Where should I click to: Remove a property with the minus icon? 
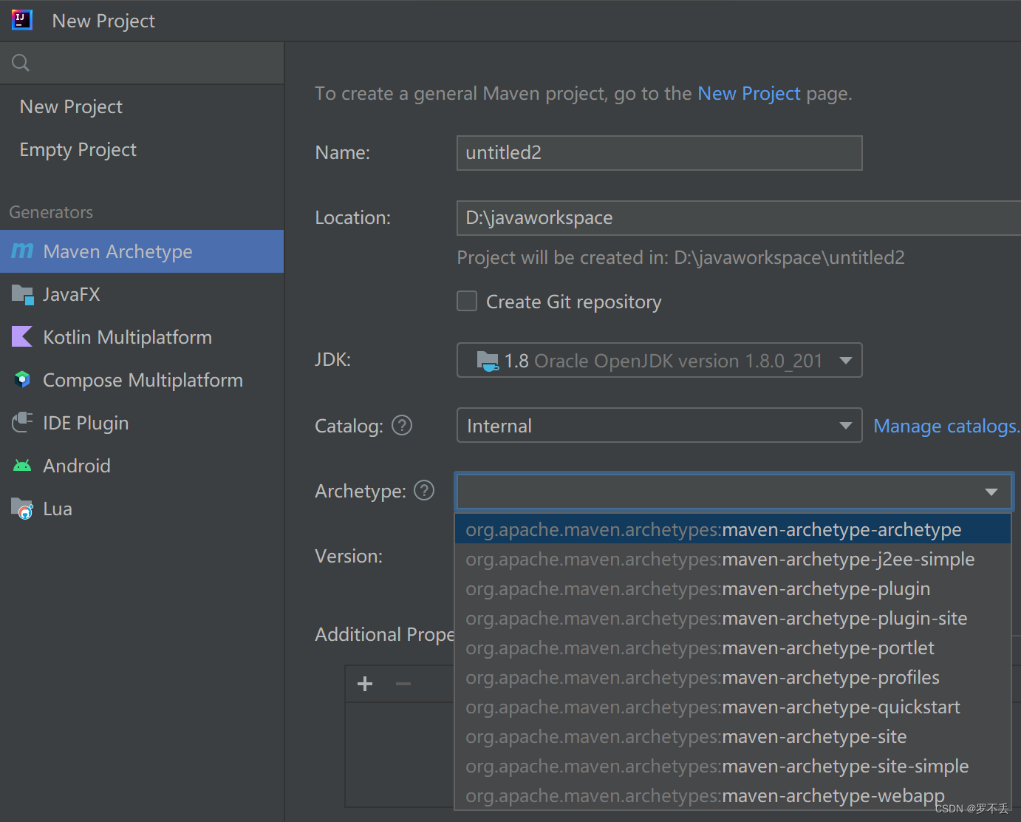tap(403, 684)
